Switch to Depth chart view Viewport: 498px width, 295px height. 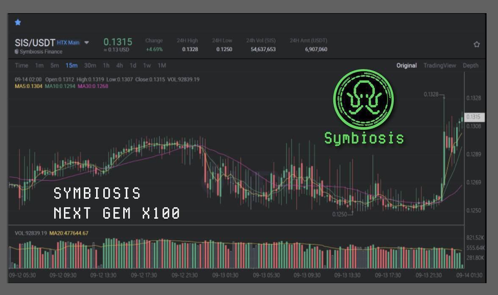[470, 65]
